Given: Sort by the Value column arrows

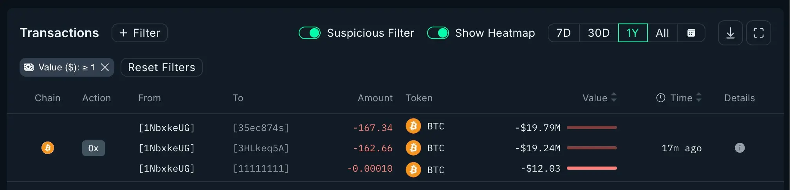Looking at the screenshot, I should 613,97.
